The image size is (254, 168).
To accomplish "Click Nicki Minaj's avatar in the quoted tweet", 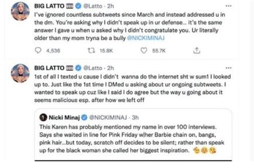I will [43, 117].
